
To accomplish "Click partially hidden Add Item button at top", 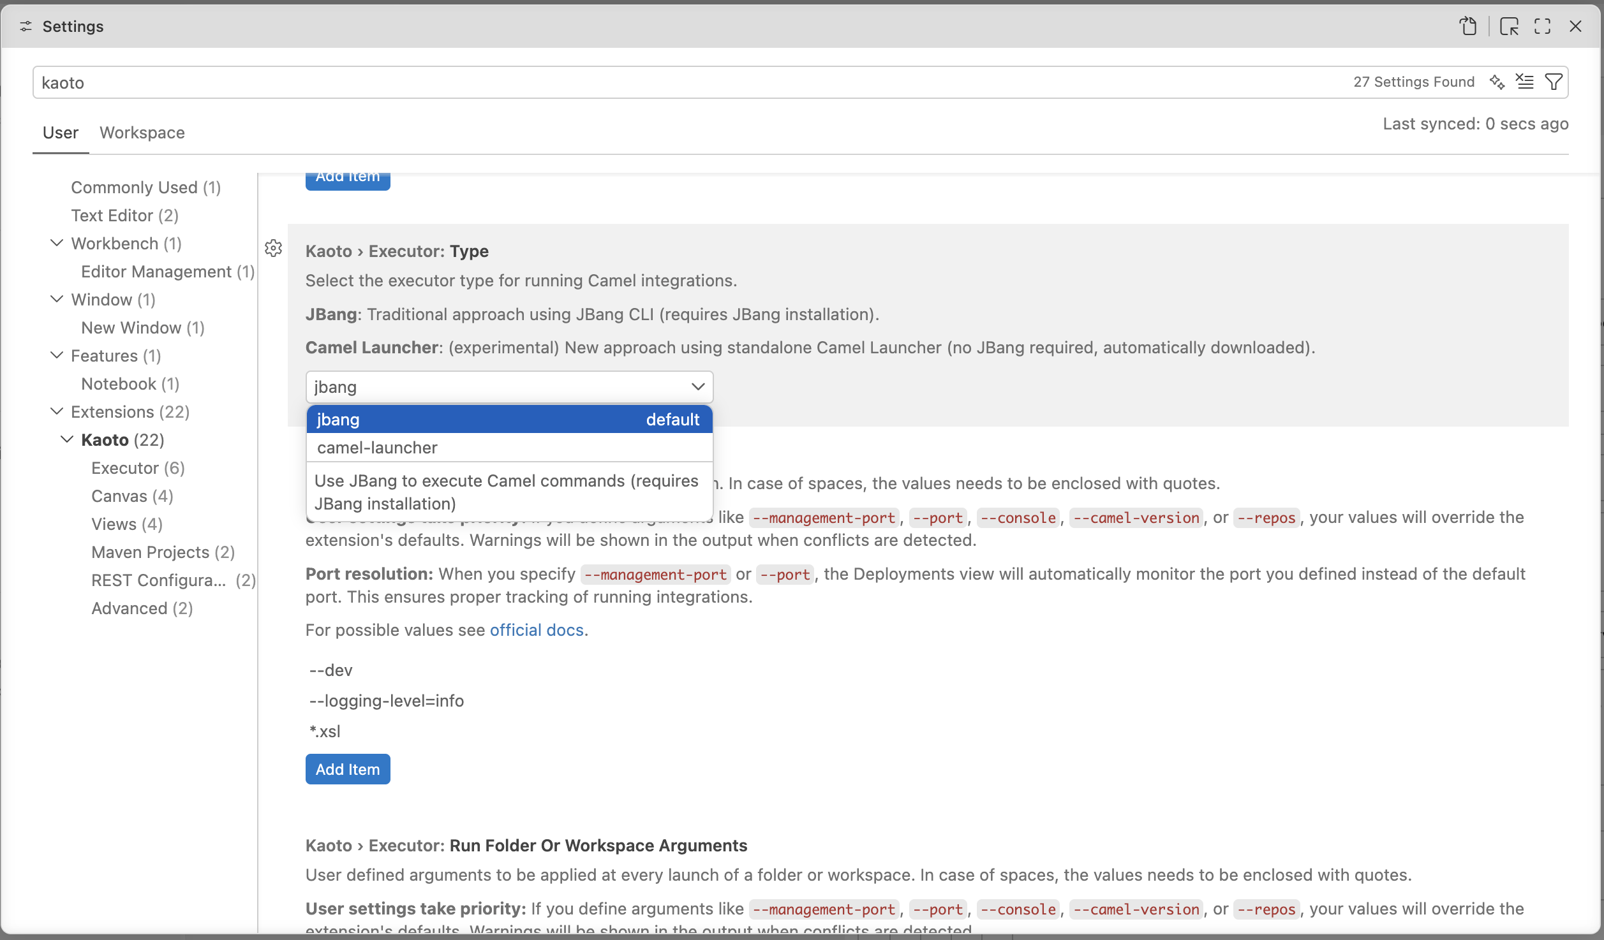I will tap(348, 180).
